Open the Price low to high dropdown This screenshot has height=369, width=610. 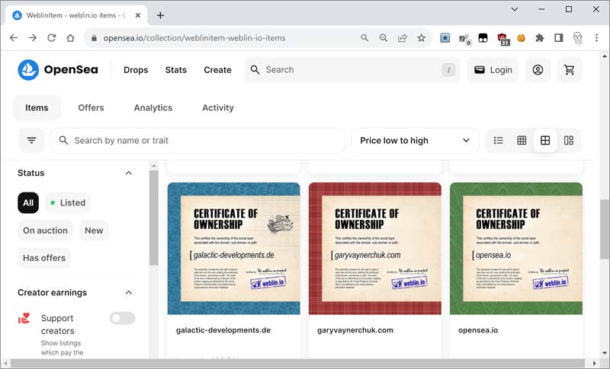pos(415,141)
